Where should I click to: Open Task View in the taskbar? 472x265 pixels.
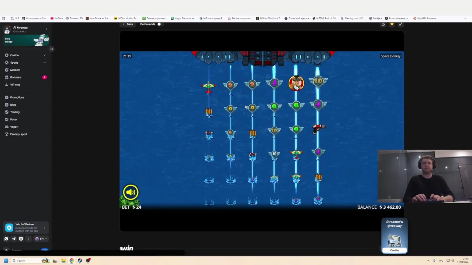(55, 261)
